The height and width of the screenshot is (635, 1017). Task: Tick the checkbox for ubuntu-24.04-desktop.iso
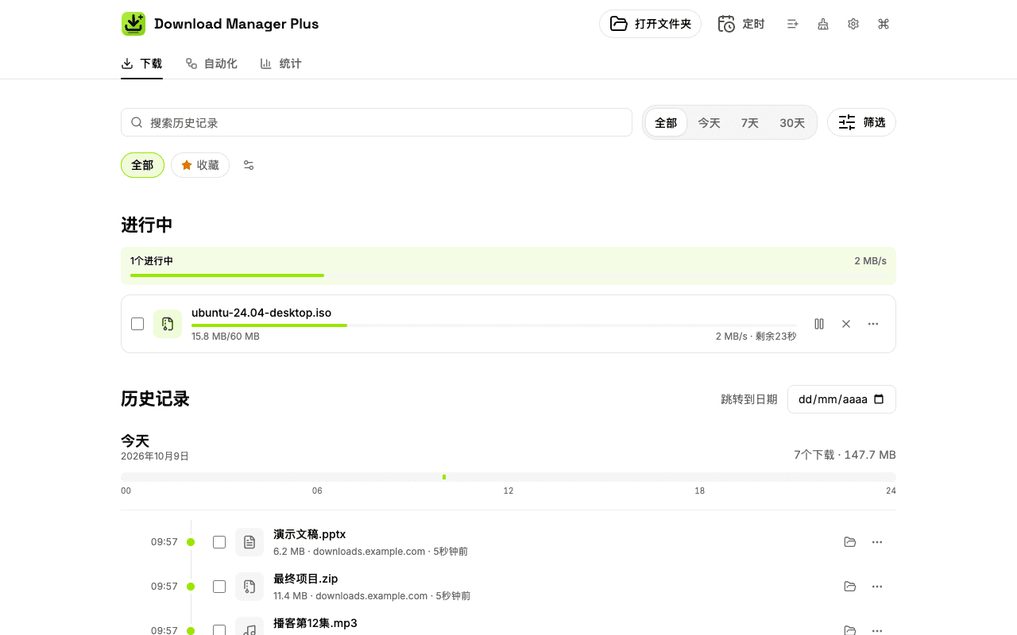[137, 324]
